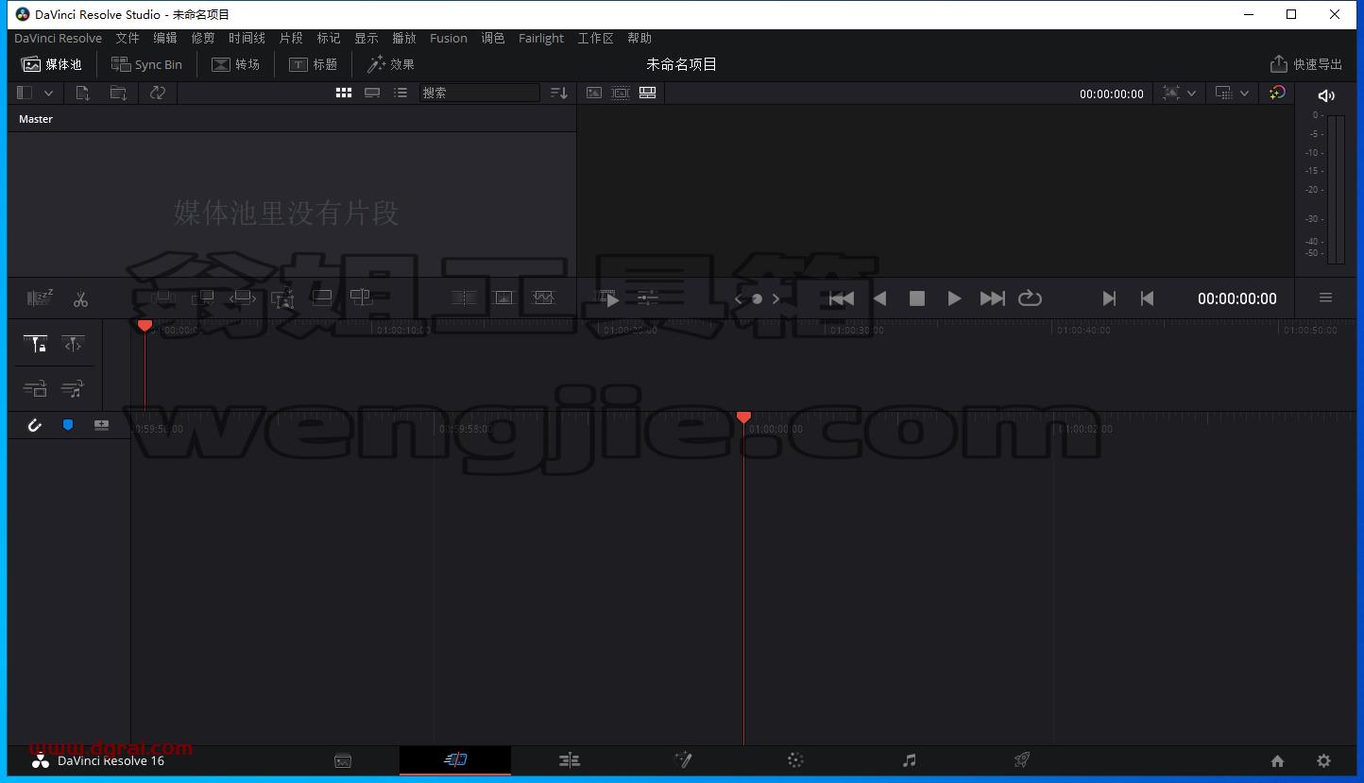This screenshot has height=783, width=1364.
Task: Switch media pool to thumbnail view
Action: coord(344,93)
